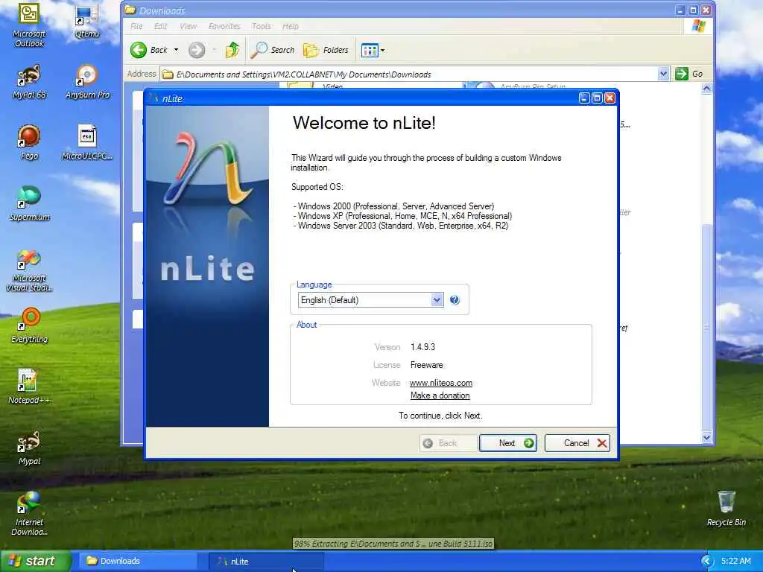Expand hidden tray icons arrow
Viewport: 763px width, 572px height.
[x=707, y=561]
